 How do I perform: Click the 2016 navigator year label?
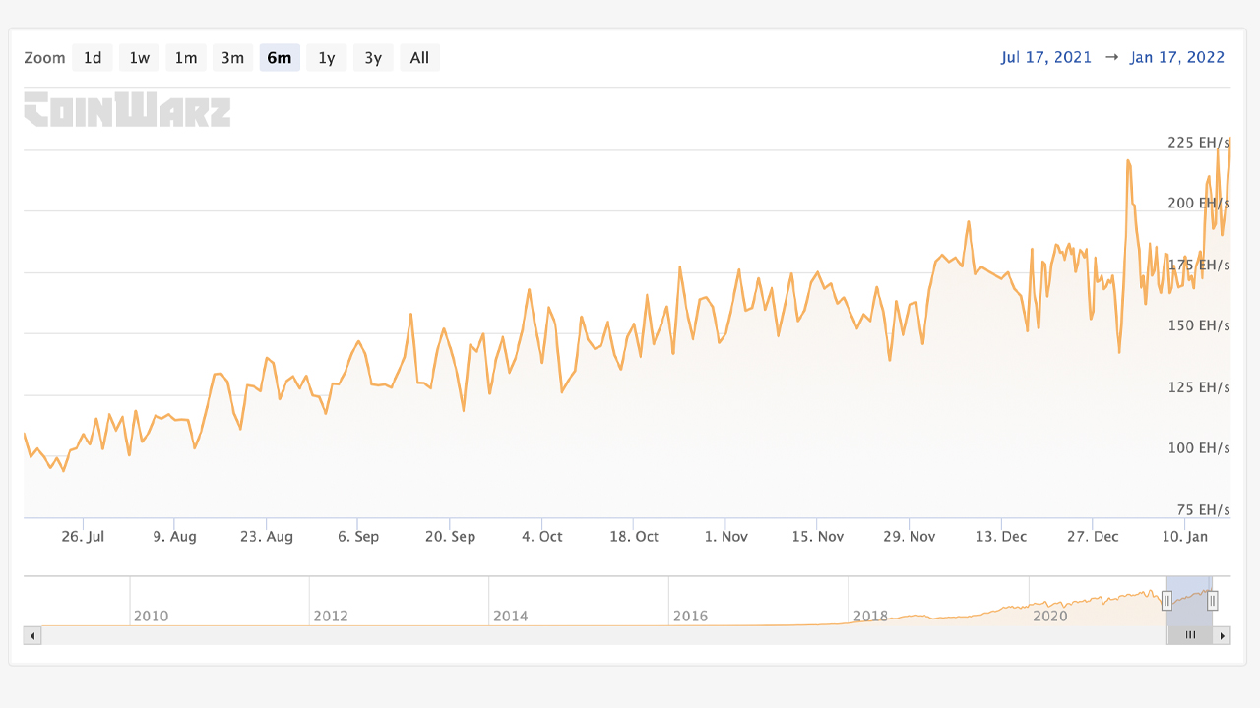(690, 617)
